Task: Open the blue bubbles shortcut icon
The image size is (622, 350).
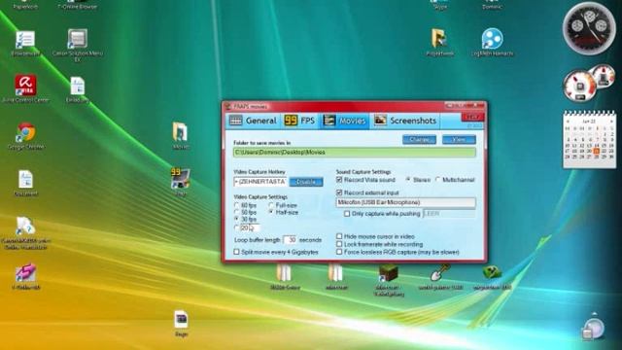Action: pos(493,39)
